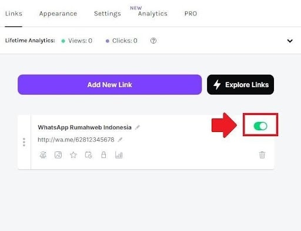Open the thumbnail image icon
This screenshot has height=231, width=301.
58,155
